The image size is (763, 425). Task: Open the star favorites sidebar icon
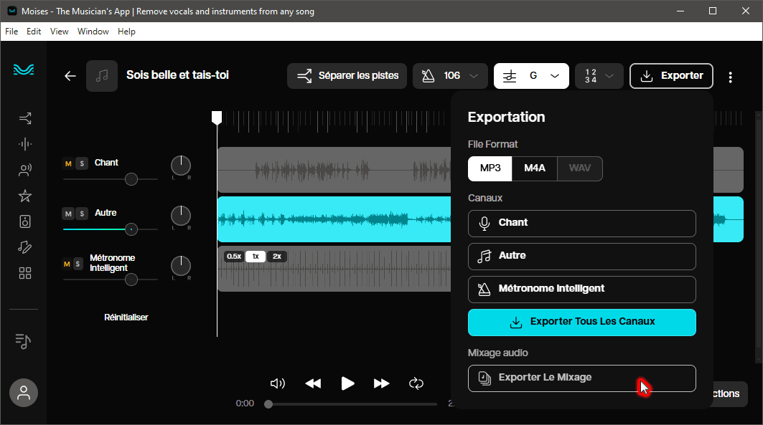coord(25,196)
